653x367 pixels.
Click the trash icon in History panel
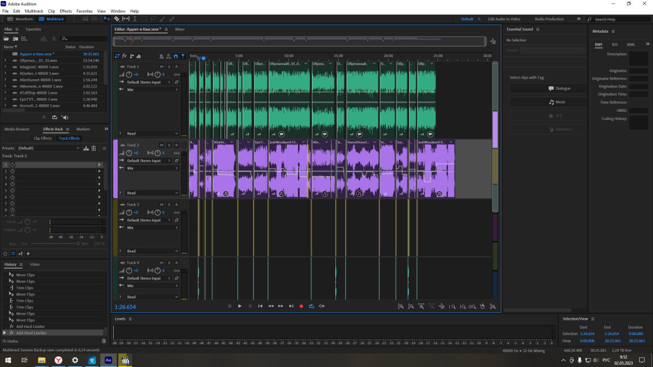[104, 341]
